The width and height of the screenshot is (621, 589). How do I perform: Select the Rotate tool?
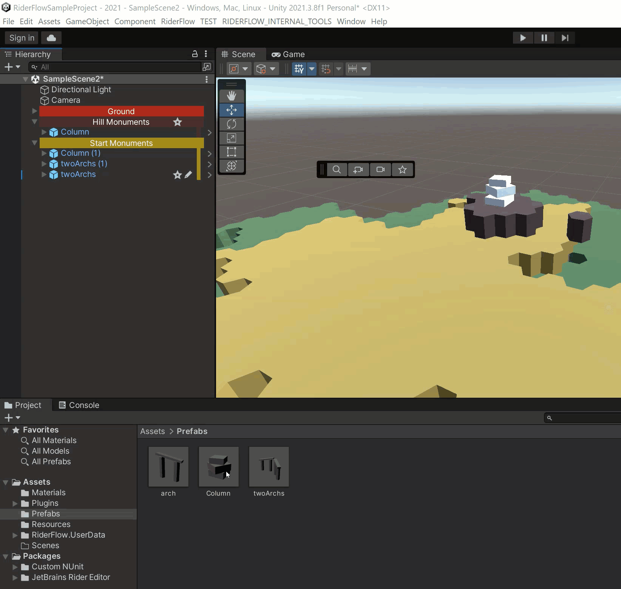[x=232, y=124]
